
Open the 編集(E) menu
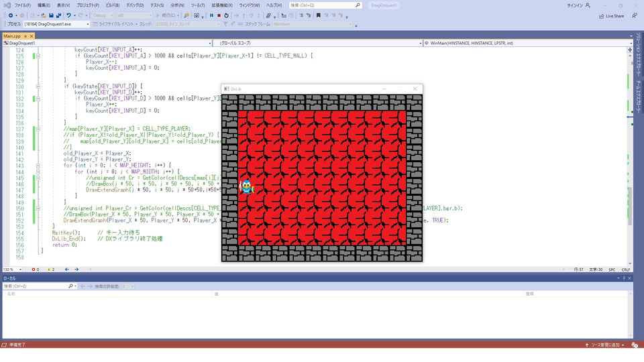point(44,5)
